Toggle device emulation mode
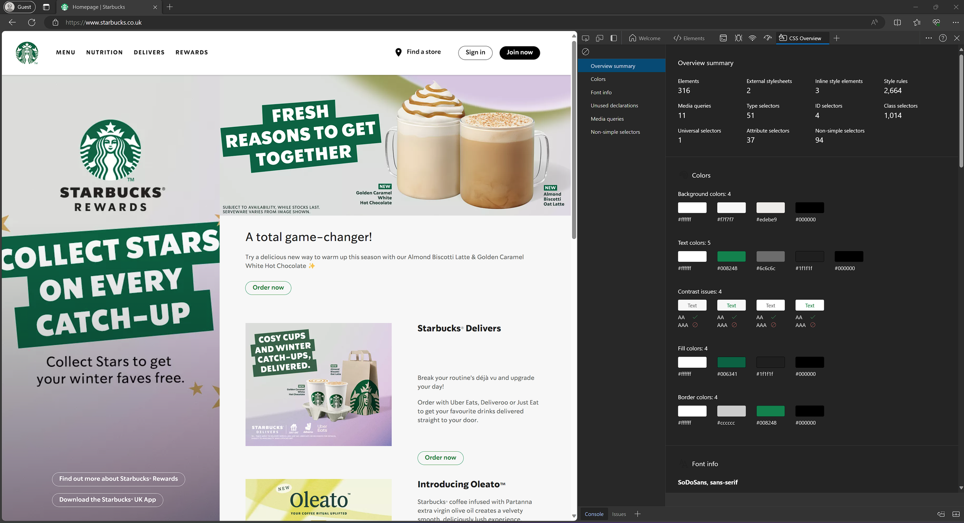The width and height of the screenshot is (964, 523). [600, 38]
